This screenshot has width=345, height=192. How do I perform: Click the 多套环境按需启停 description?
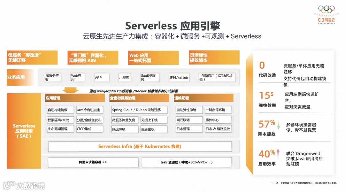[x=301, y=127]
